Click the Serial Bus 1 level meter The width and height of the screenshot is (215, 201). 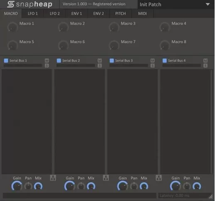[x=23, y=66]
